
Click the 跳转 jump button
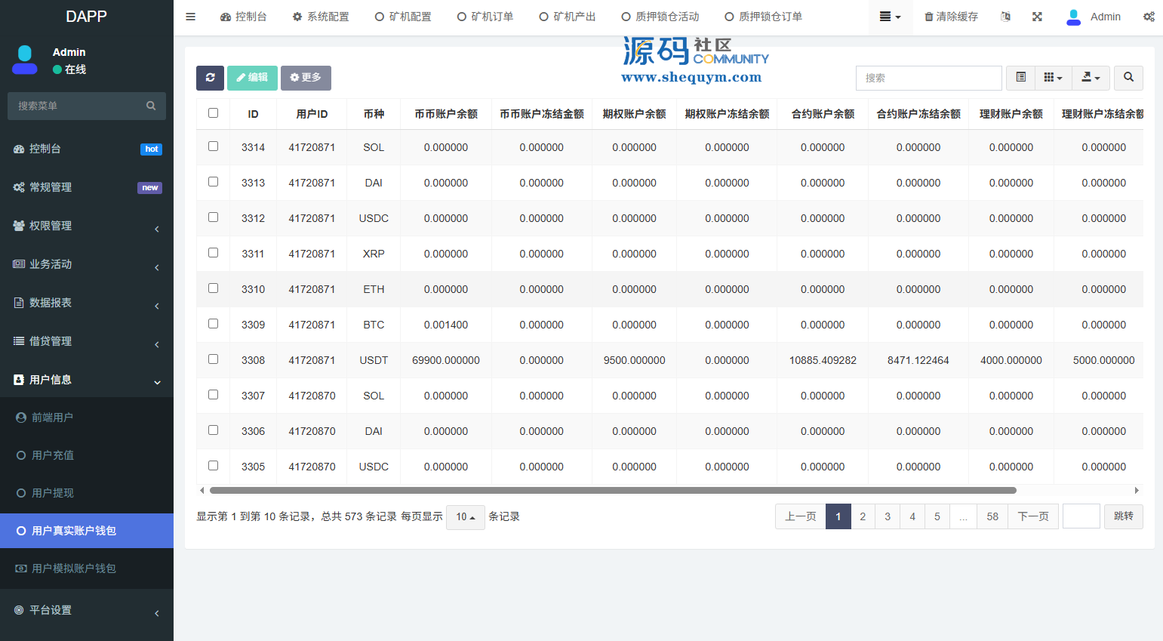pos(1123,516)
